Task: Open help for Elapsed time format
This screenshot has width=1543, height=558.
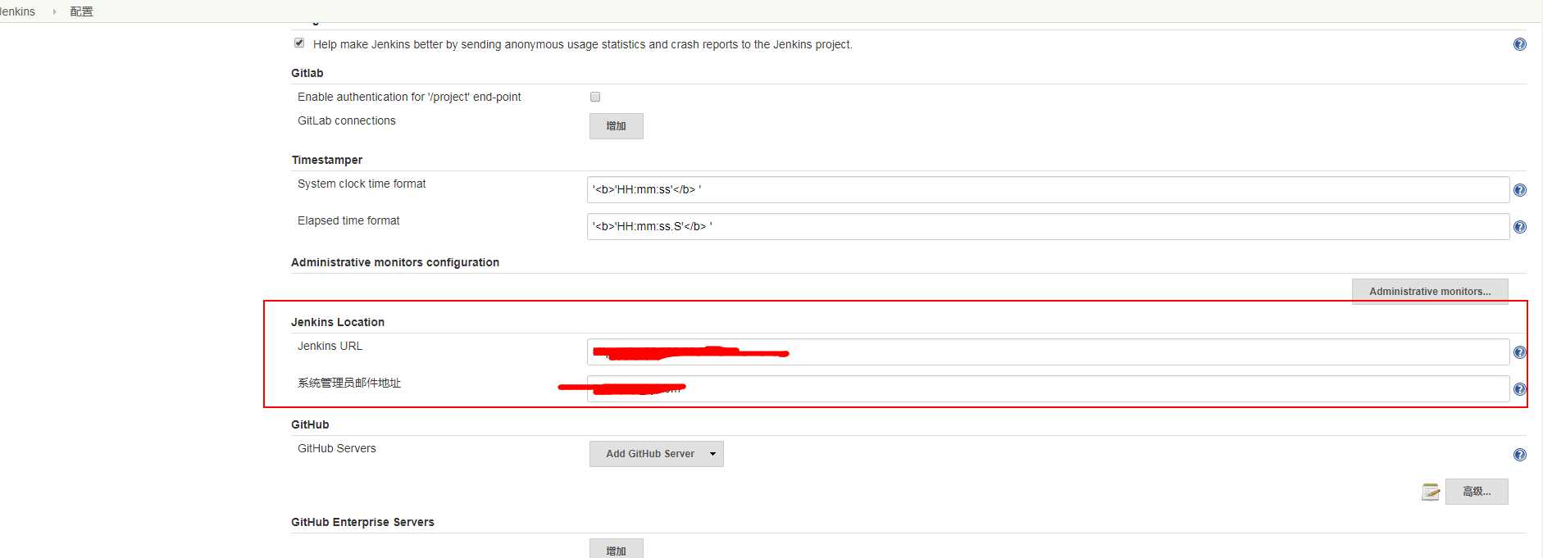Action: 1519,227
